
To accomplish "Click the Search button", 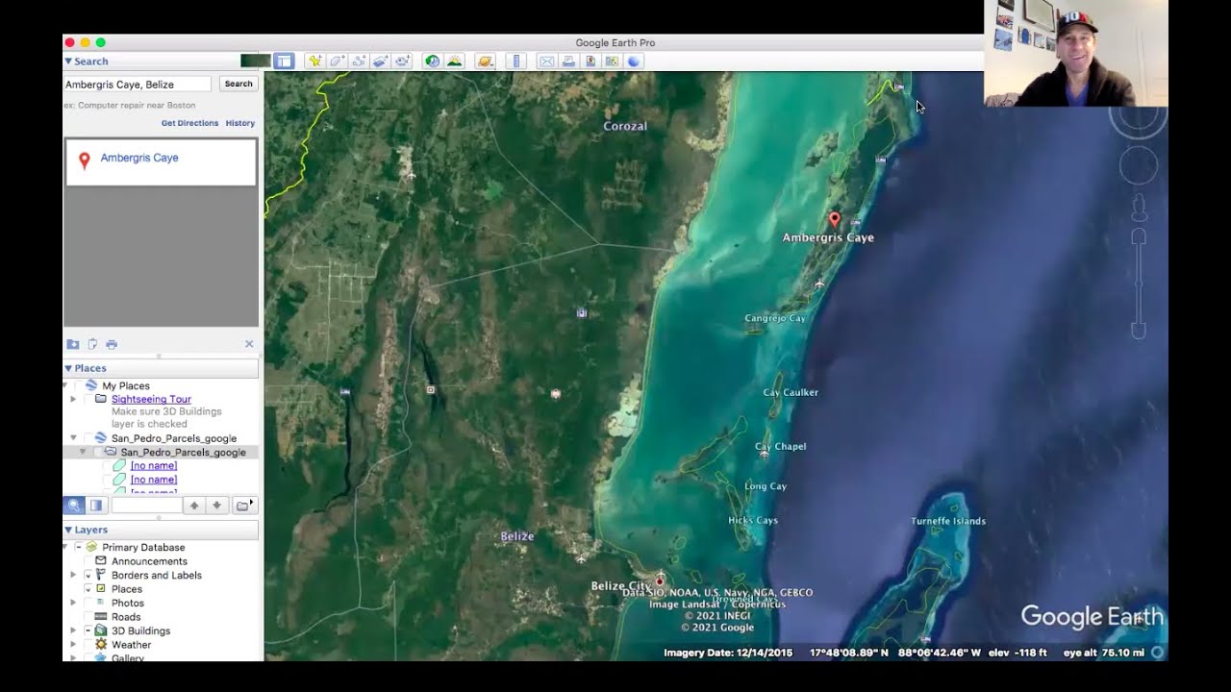I will click(x=239, y=84).
